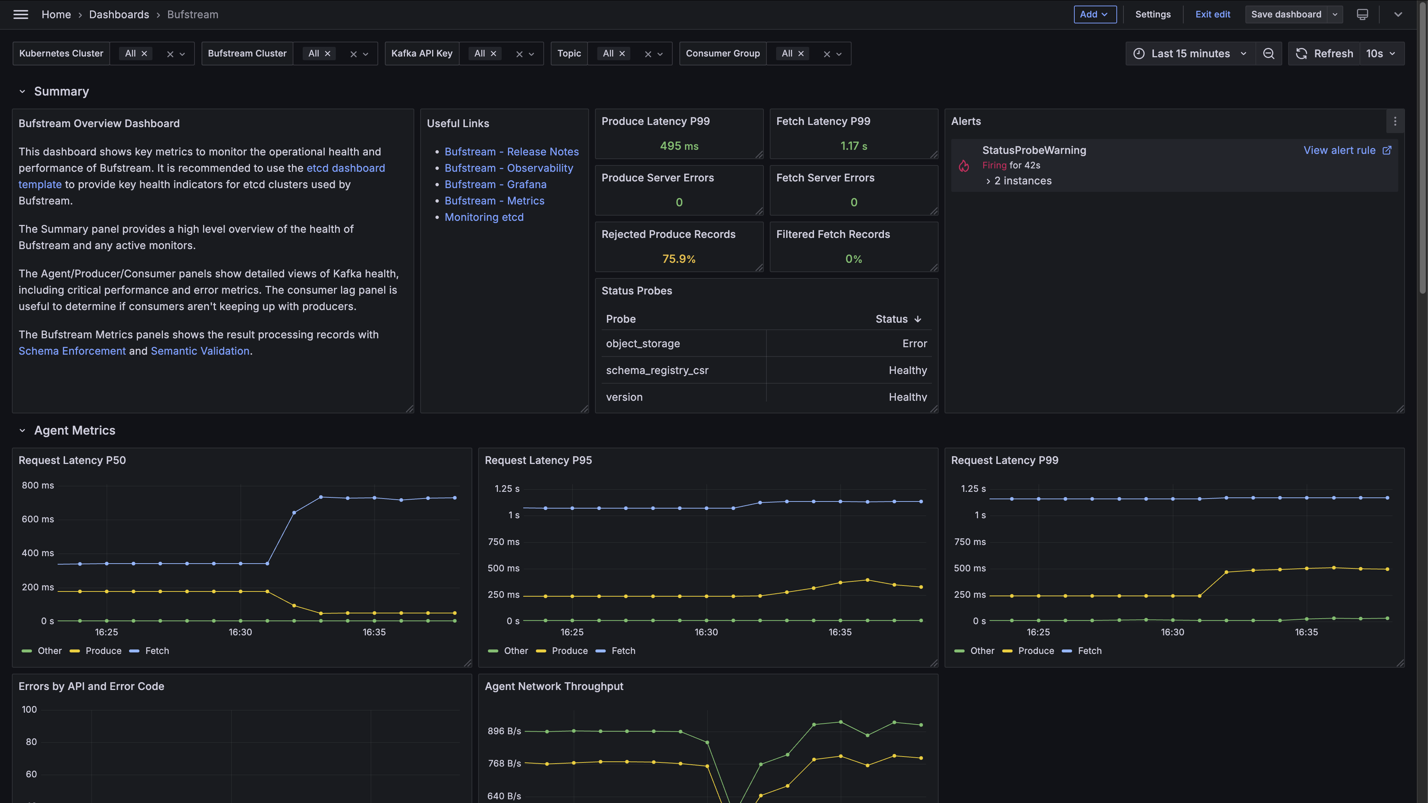The width and height of the screenshot is (1428, 803).
Task: Expand 2 instances under StatusProbeWarning
Action: tap(1018, 181)
